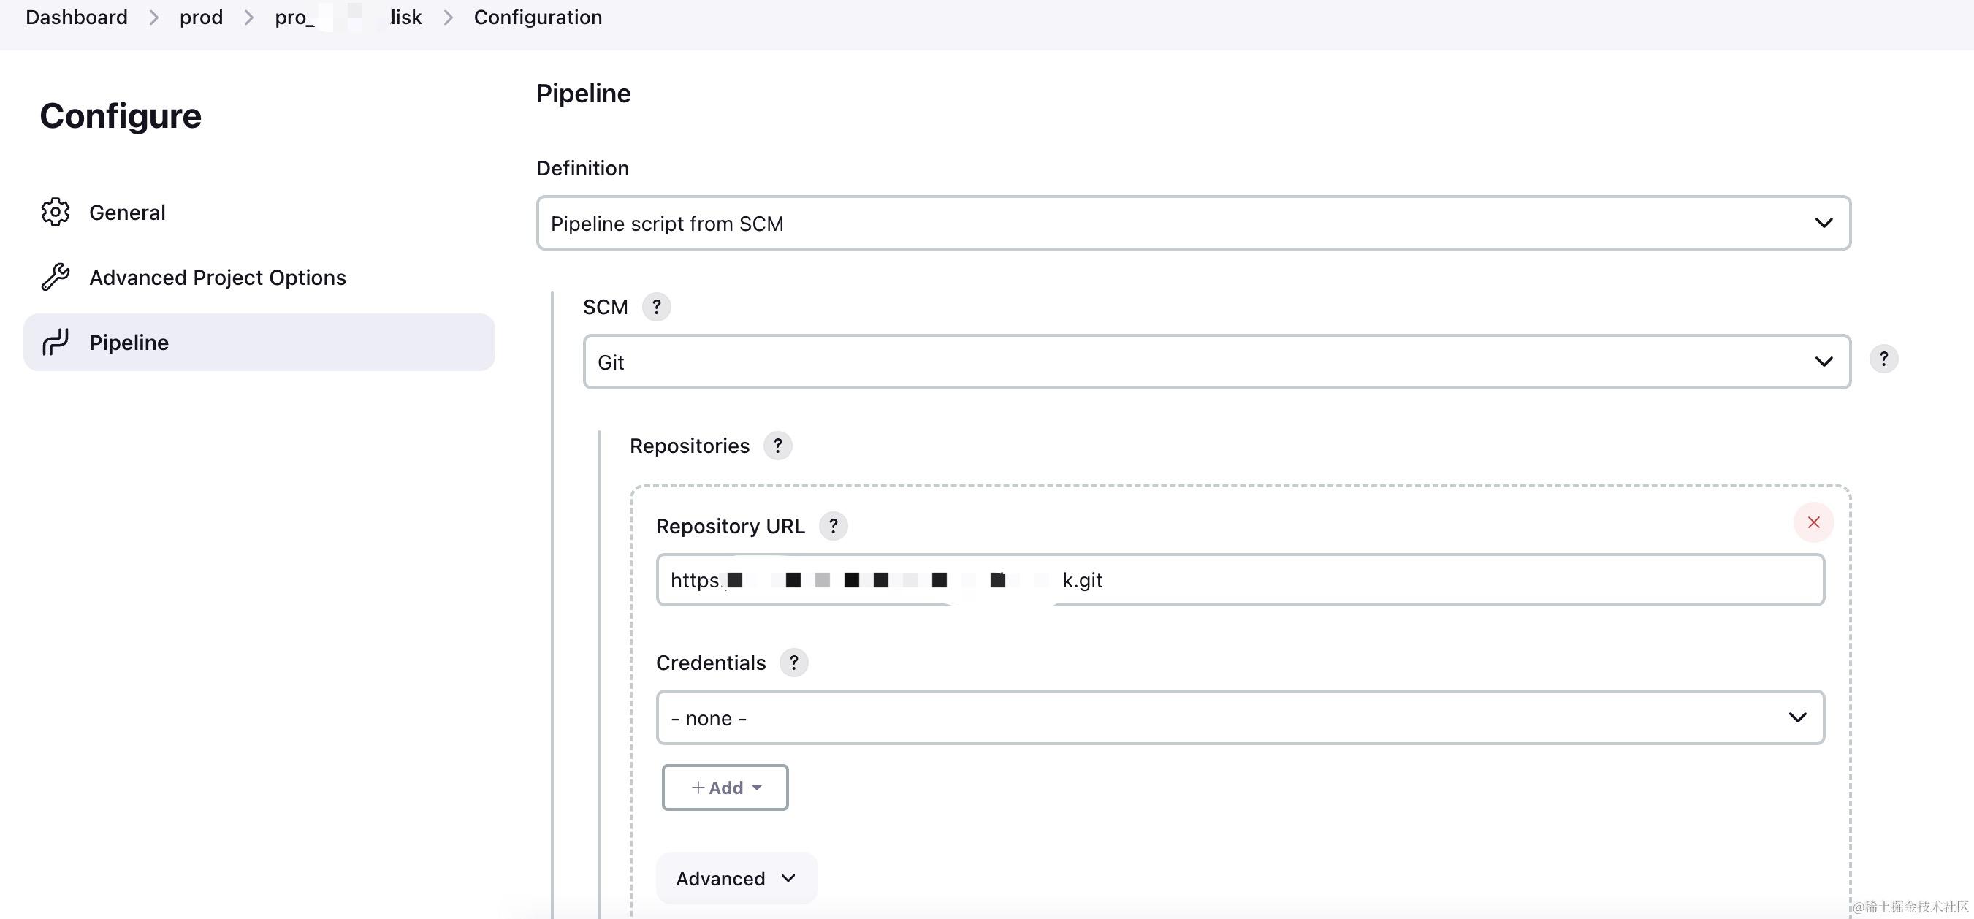Screen dimensions: 1974x919
Task: Show help for Credentials
Action: (794, 663)
